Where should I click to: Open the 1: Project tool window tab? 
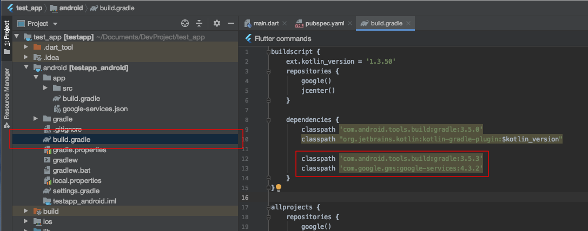point(6,37)
